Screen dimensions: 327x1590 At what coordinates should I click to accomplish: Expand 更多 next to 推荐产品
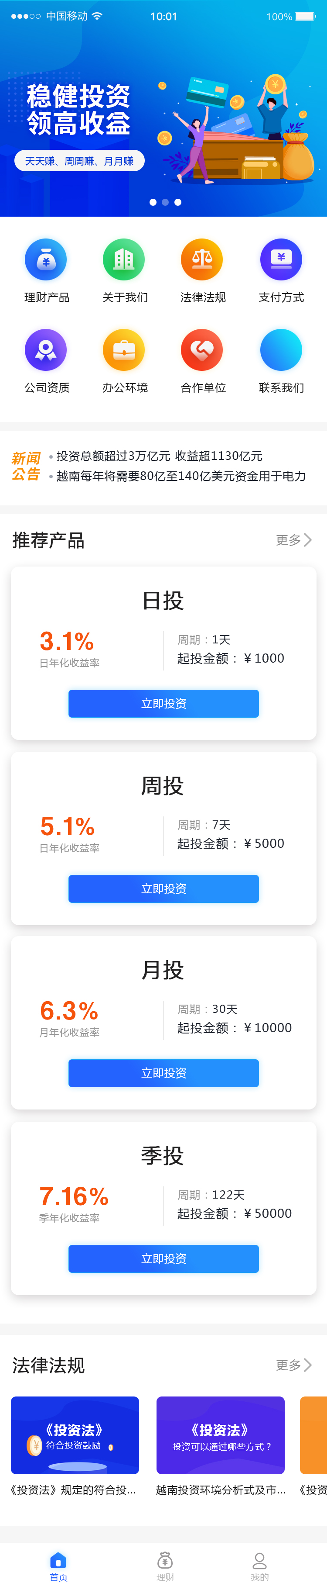(x=293, y=540)
